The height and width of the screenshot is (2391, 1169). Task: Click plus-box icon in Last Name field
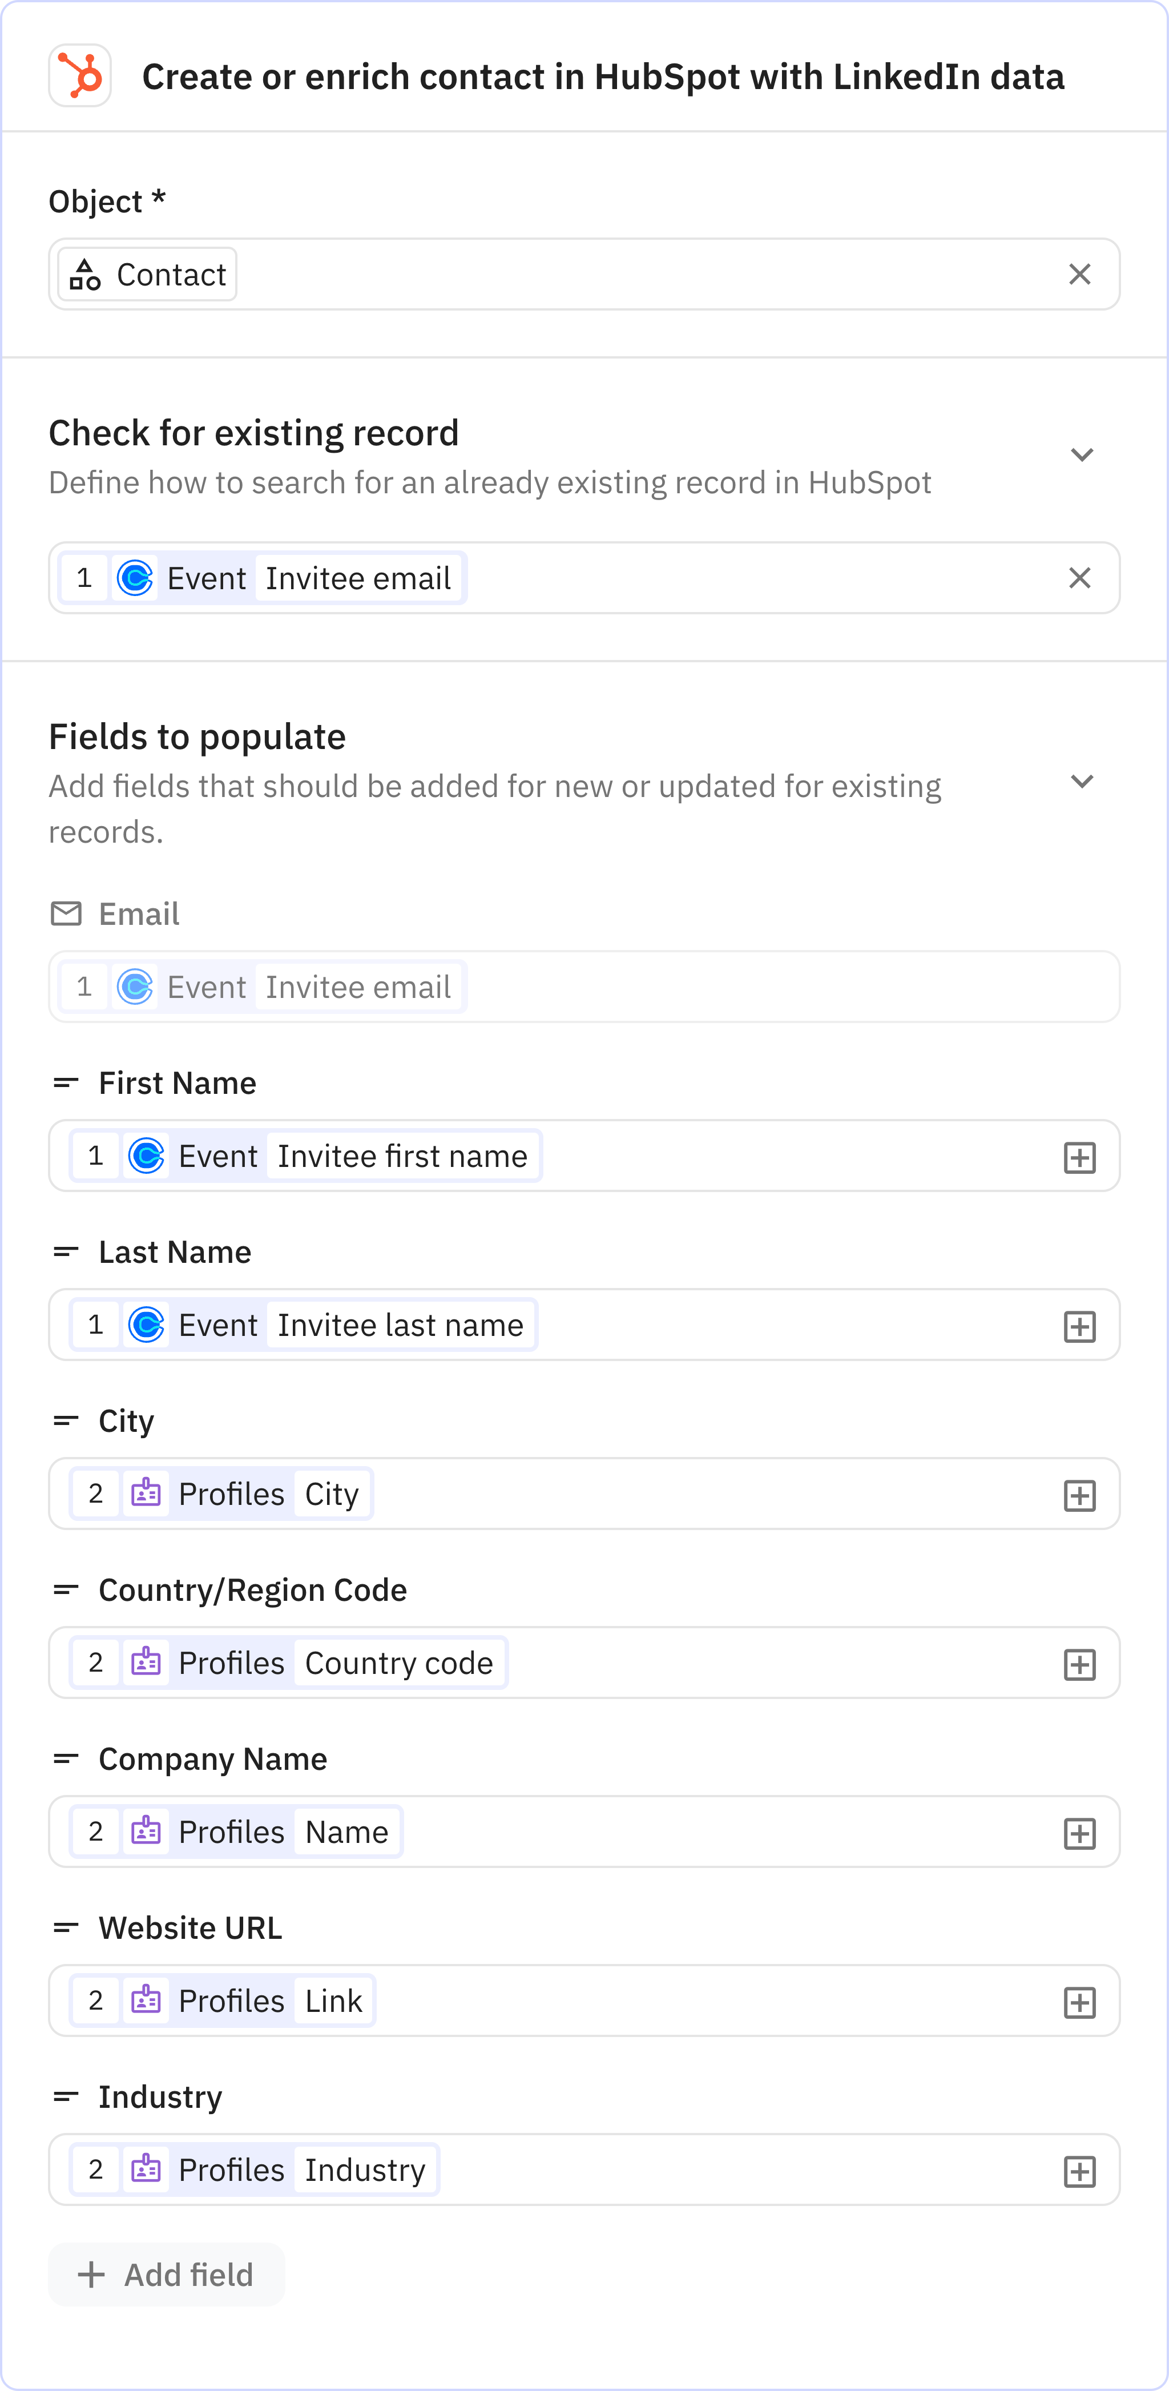point(1079,1326)
